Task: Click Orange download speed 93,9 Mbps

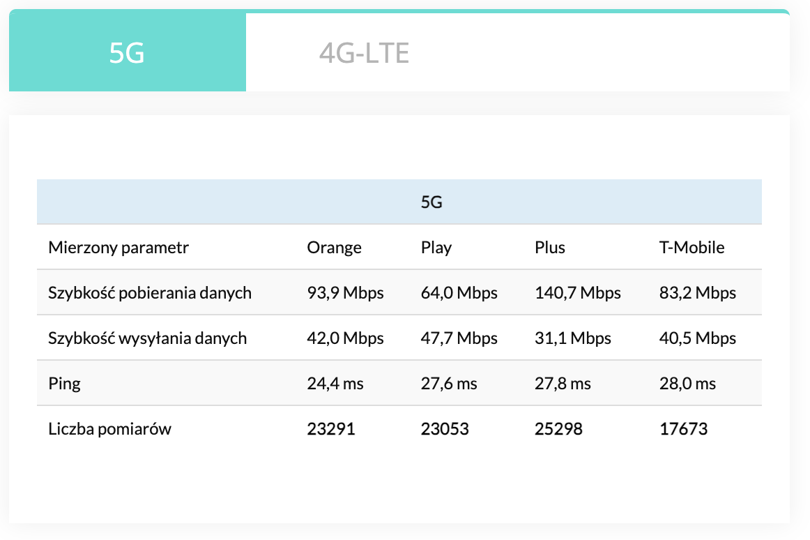Action: [x=345, y=293]
